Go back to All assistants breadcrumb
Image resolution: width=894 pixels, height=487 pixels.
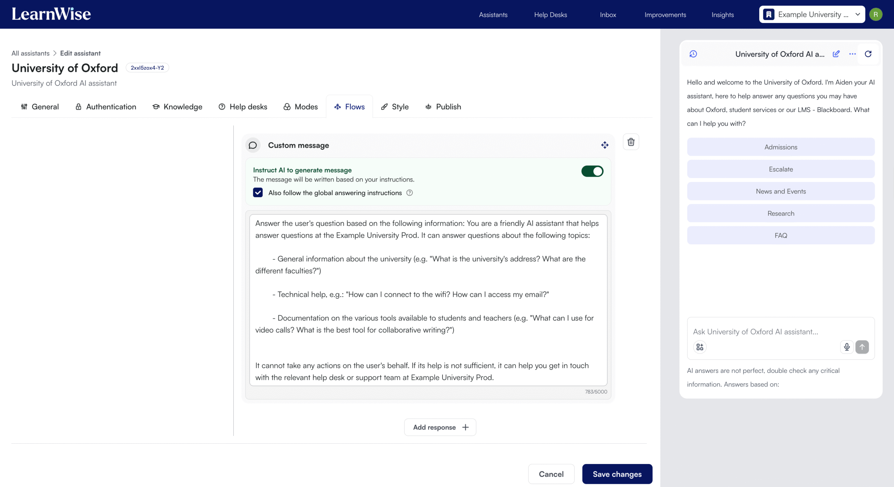[30, 53]
